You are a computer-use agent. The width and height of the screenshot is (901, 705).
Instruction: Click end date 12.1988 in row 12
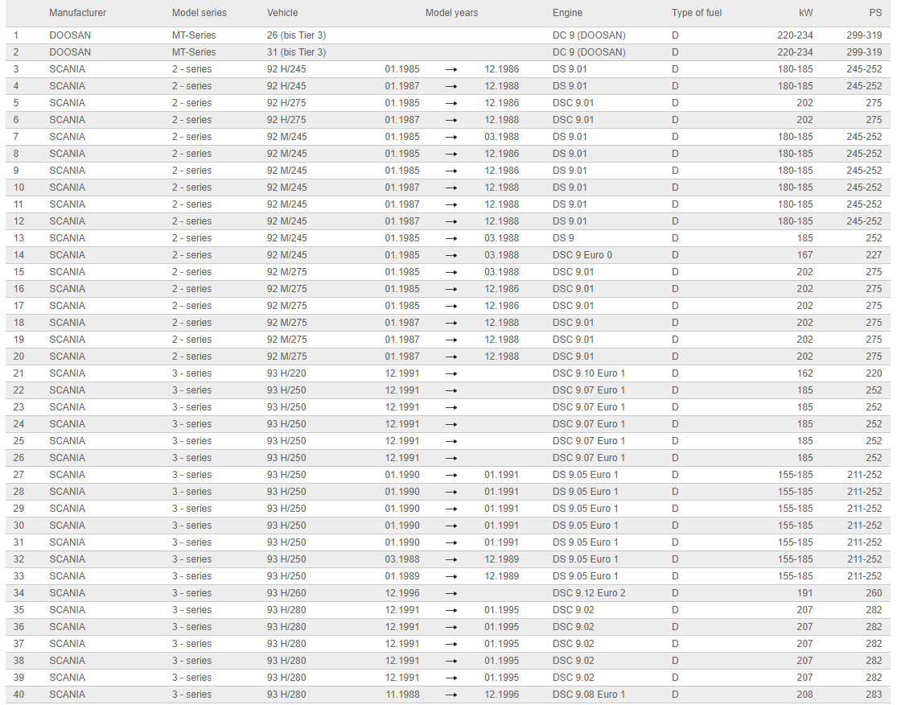pyautogui.click(x=502, y=221)
